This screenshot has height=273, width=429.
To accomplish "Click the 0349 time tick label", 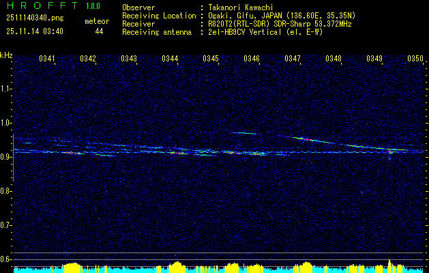I will click(x=374, y=59).
